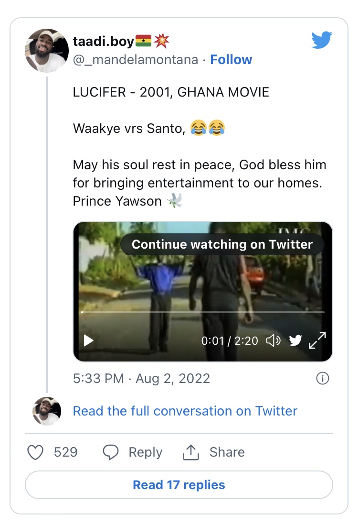Click the taadi.boy display name

click(103, 41)
